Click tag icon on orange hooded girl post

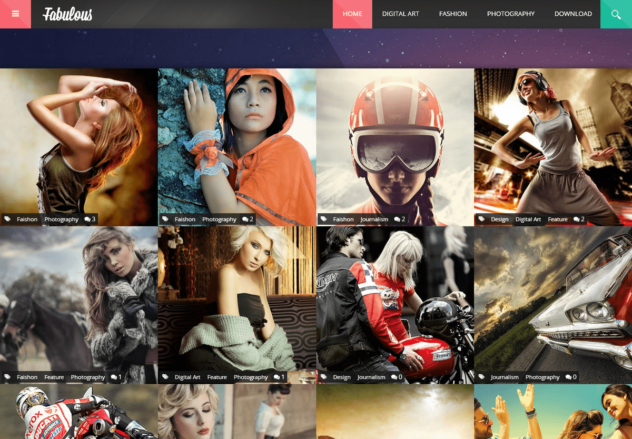(x=166, y=219)
